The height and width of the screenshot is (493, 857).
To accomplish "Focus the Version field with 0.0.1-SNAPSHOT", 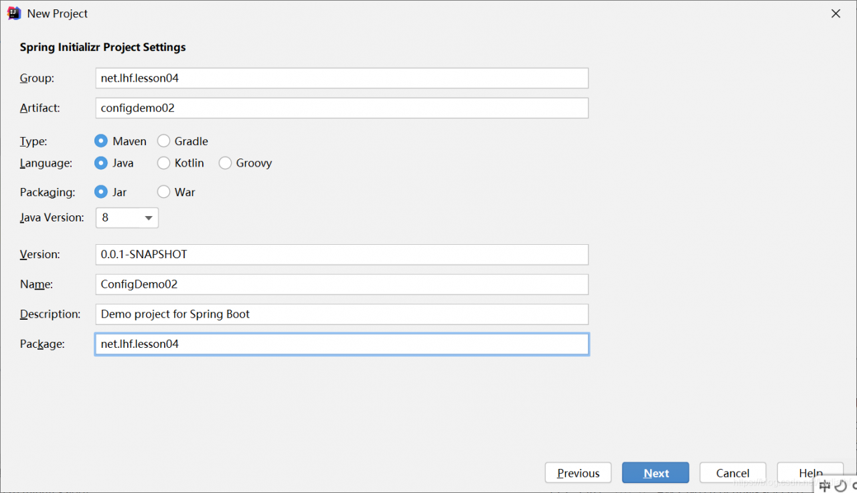I will coord(341,254).
